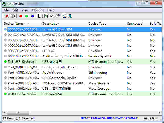Click the uninstall selected devices icon
Screen dimensions: 164x123
(x=13, y=16)
